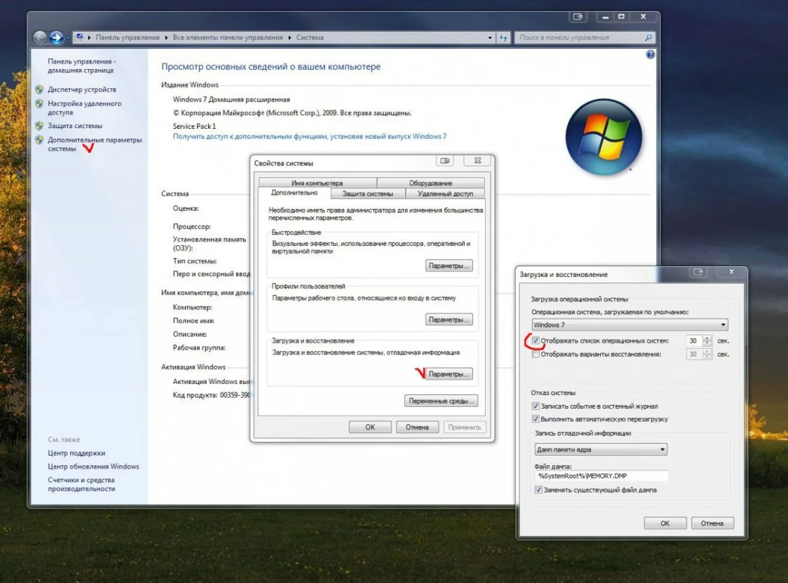Toggle Отображать список операционных систем checkbox

(x=536, y=340)
